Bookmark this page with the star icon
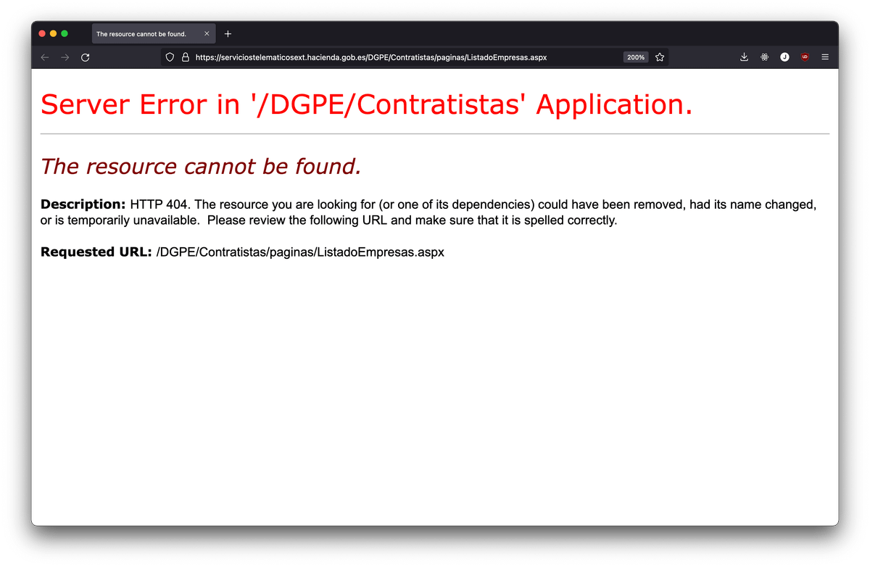 tap(660, 57)
